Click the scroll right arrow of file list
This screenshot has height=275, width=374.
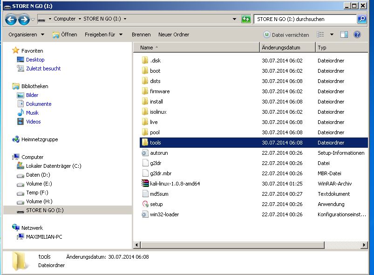[364, 245]
